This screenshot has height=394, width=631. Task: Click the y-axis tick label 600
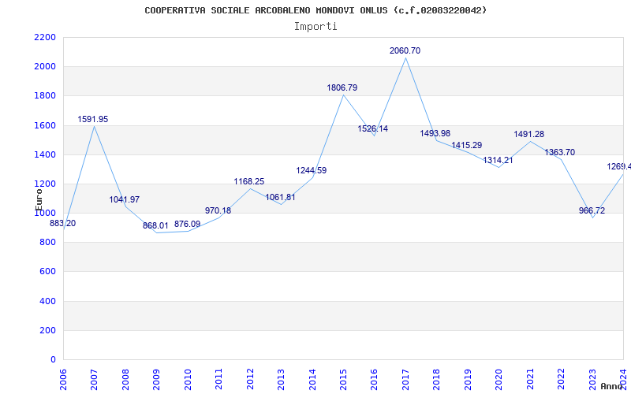click(x=47, y=272)
